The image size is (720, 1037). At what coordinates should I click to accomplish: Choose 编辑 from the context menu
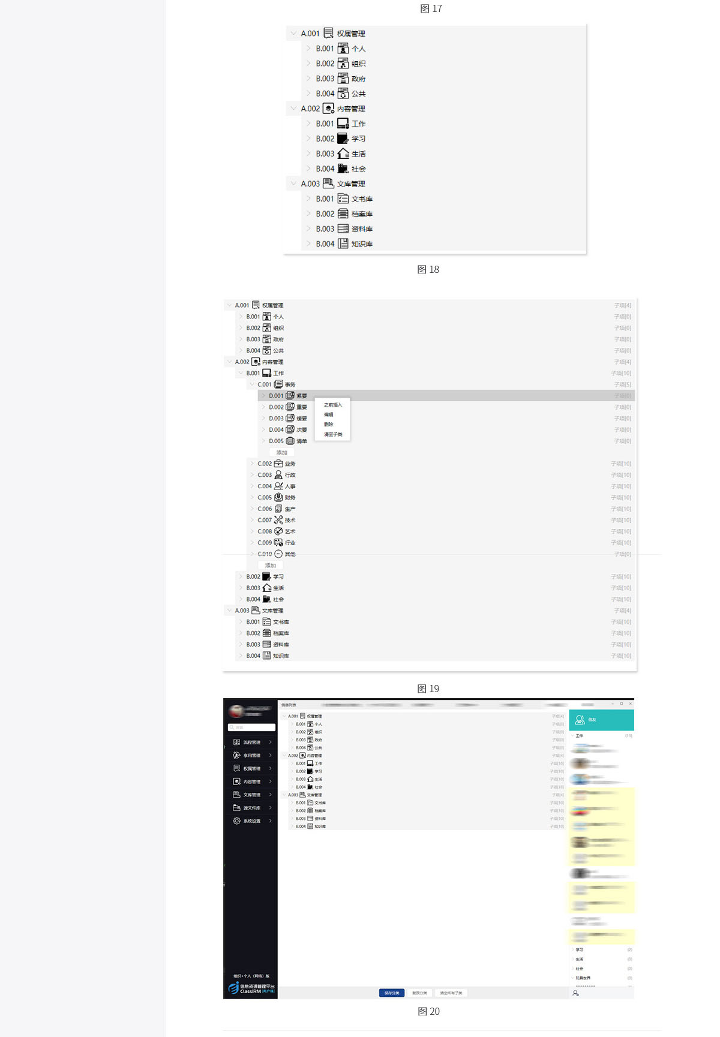point(328,414)
